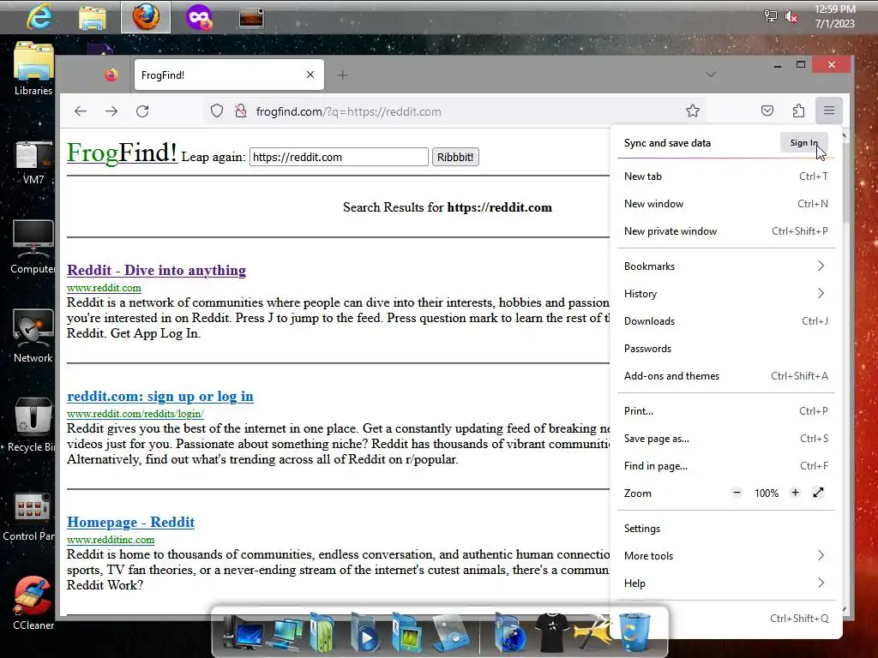Viewport: 878px width, 658px height.
Task: Select the Computer desktop icon
Action: (x=33, y=248)
